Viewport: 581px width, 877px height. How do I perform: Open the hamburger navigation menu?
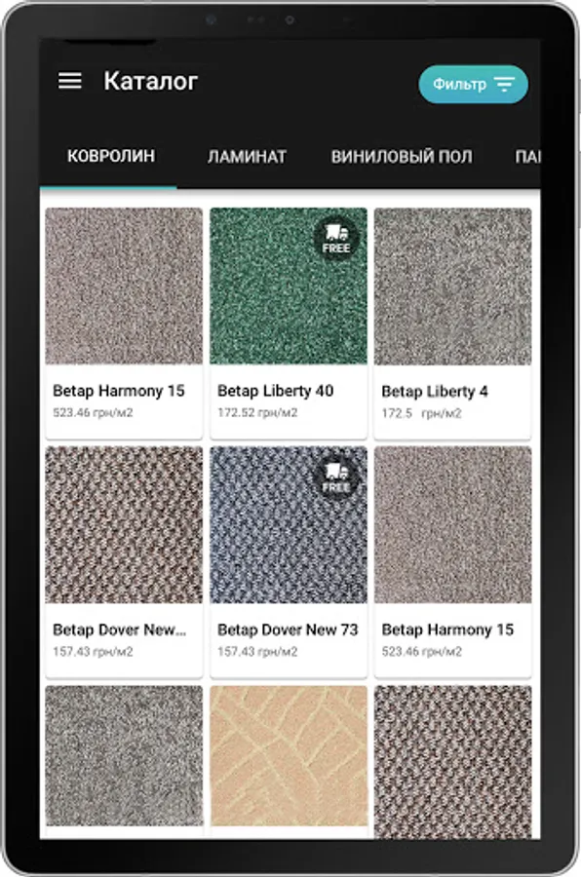click(x=70, y=81)
